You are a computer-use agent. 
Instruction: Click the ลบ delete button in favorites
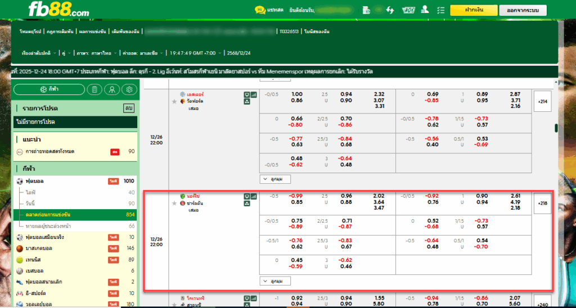coord(129,108)
